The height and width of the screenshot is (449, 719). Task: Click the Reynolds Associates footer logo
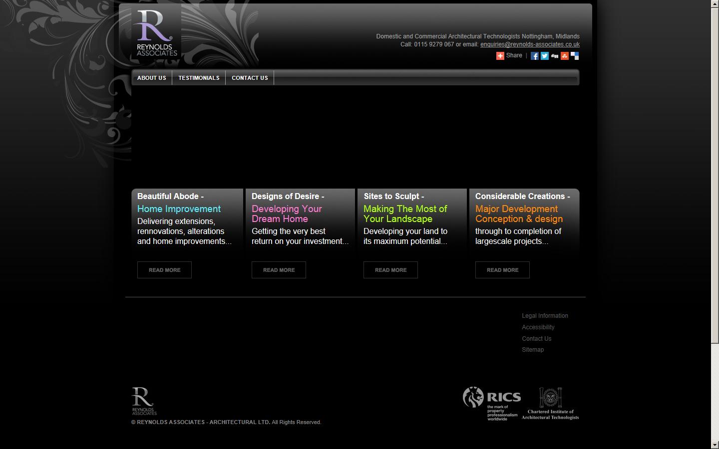coord(143,400)
